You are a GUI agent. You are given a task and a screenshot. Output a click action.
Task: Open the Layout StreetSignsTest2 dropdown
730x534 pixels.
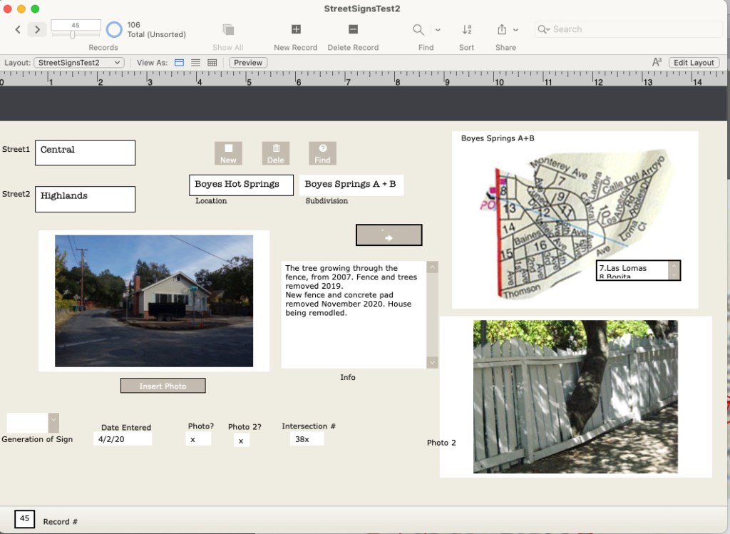click(79, 63)
